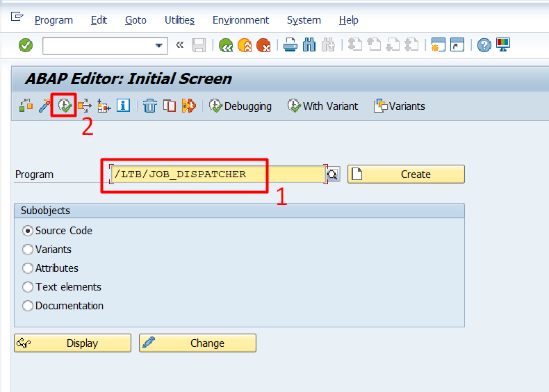Click the Copy program icon
The height and width of the screenshot is (392, 549).
[x=170, y=106]
